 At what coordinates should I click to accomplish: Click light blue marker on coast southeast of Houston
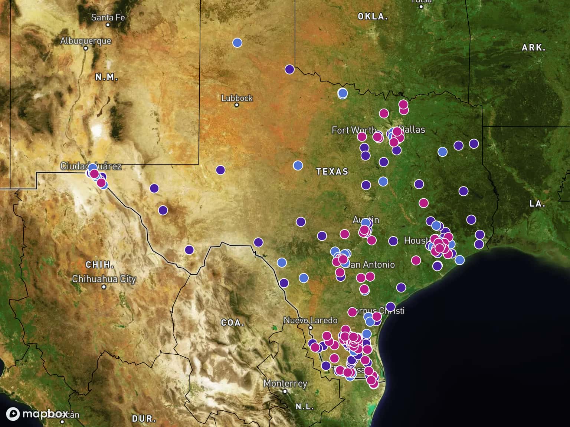pyautogui.click(x=459, y=260)
